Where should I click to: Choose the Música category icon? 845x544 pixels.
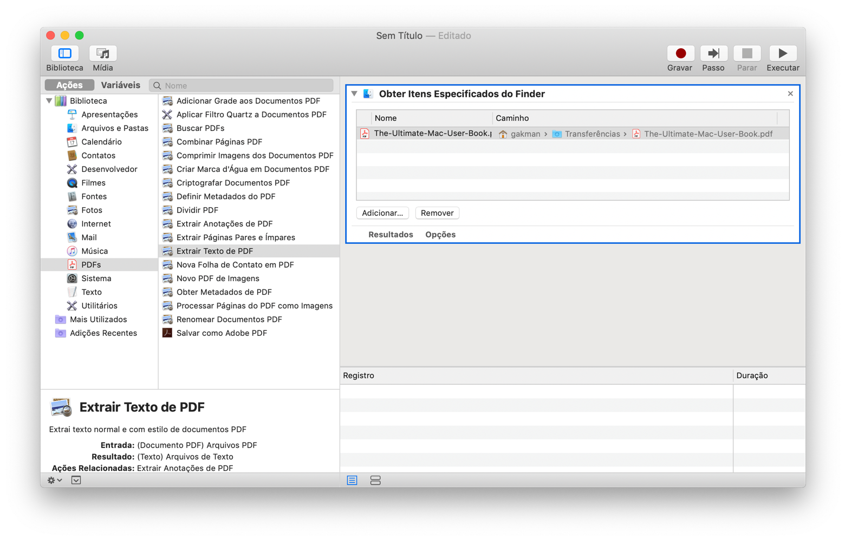click(x=72, y=251)
